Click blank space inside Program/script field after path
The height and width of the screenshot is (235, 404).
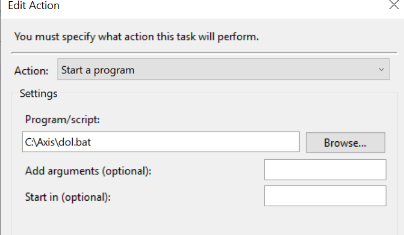193,142
